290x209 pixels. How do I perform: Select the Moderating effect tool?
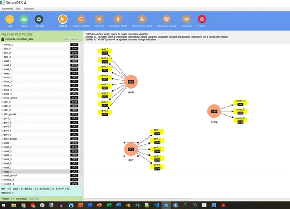pyautogui.click(x=142, y=19)
